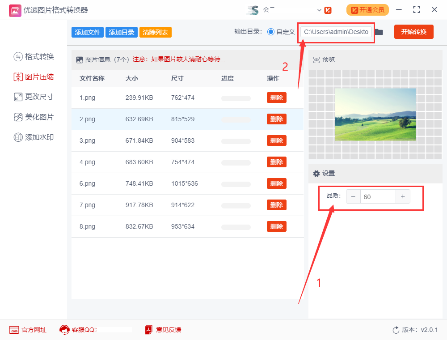Open the 客服QQ customer service icon
This screenshot has width=447, height=340.
64,330
